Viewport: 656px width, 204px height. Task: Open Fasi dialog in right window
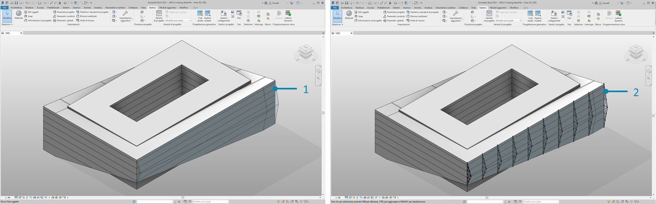coord(570,15)
